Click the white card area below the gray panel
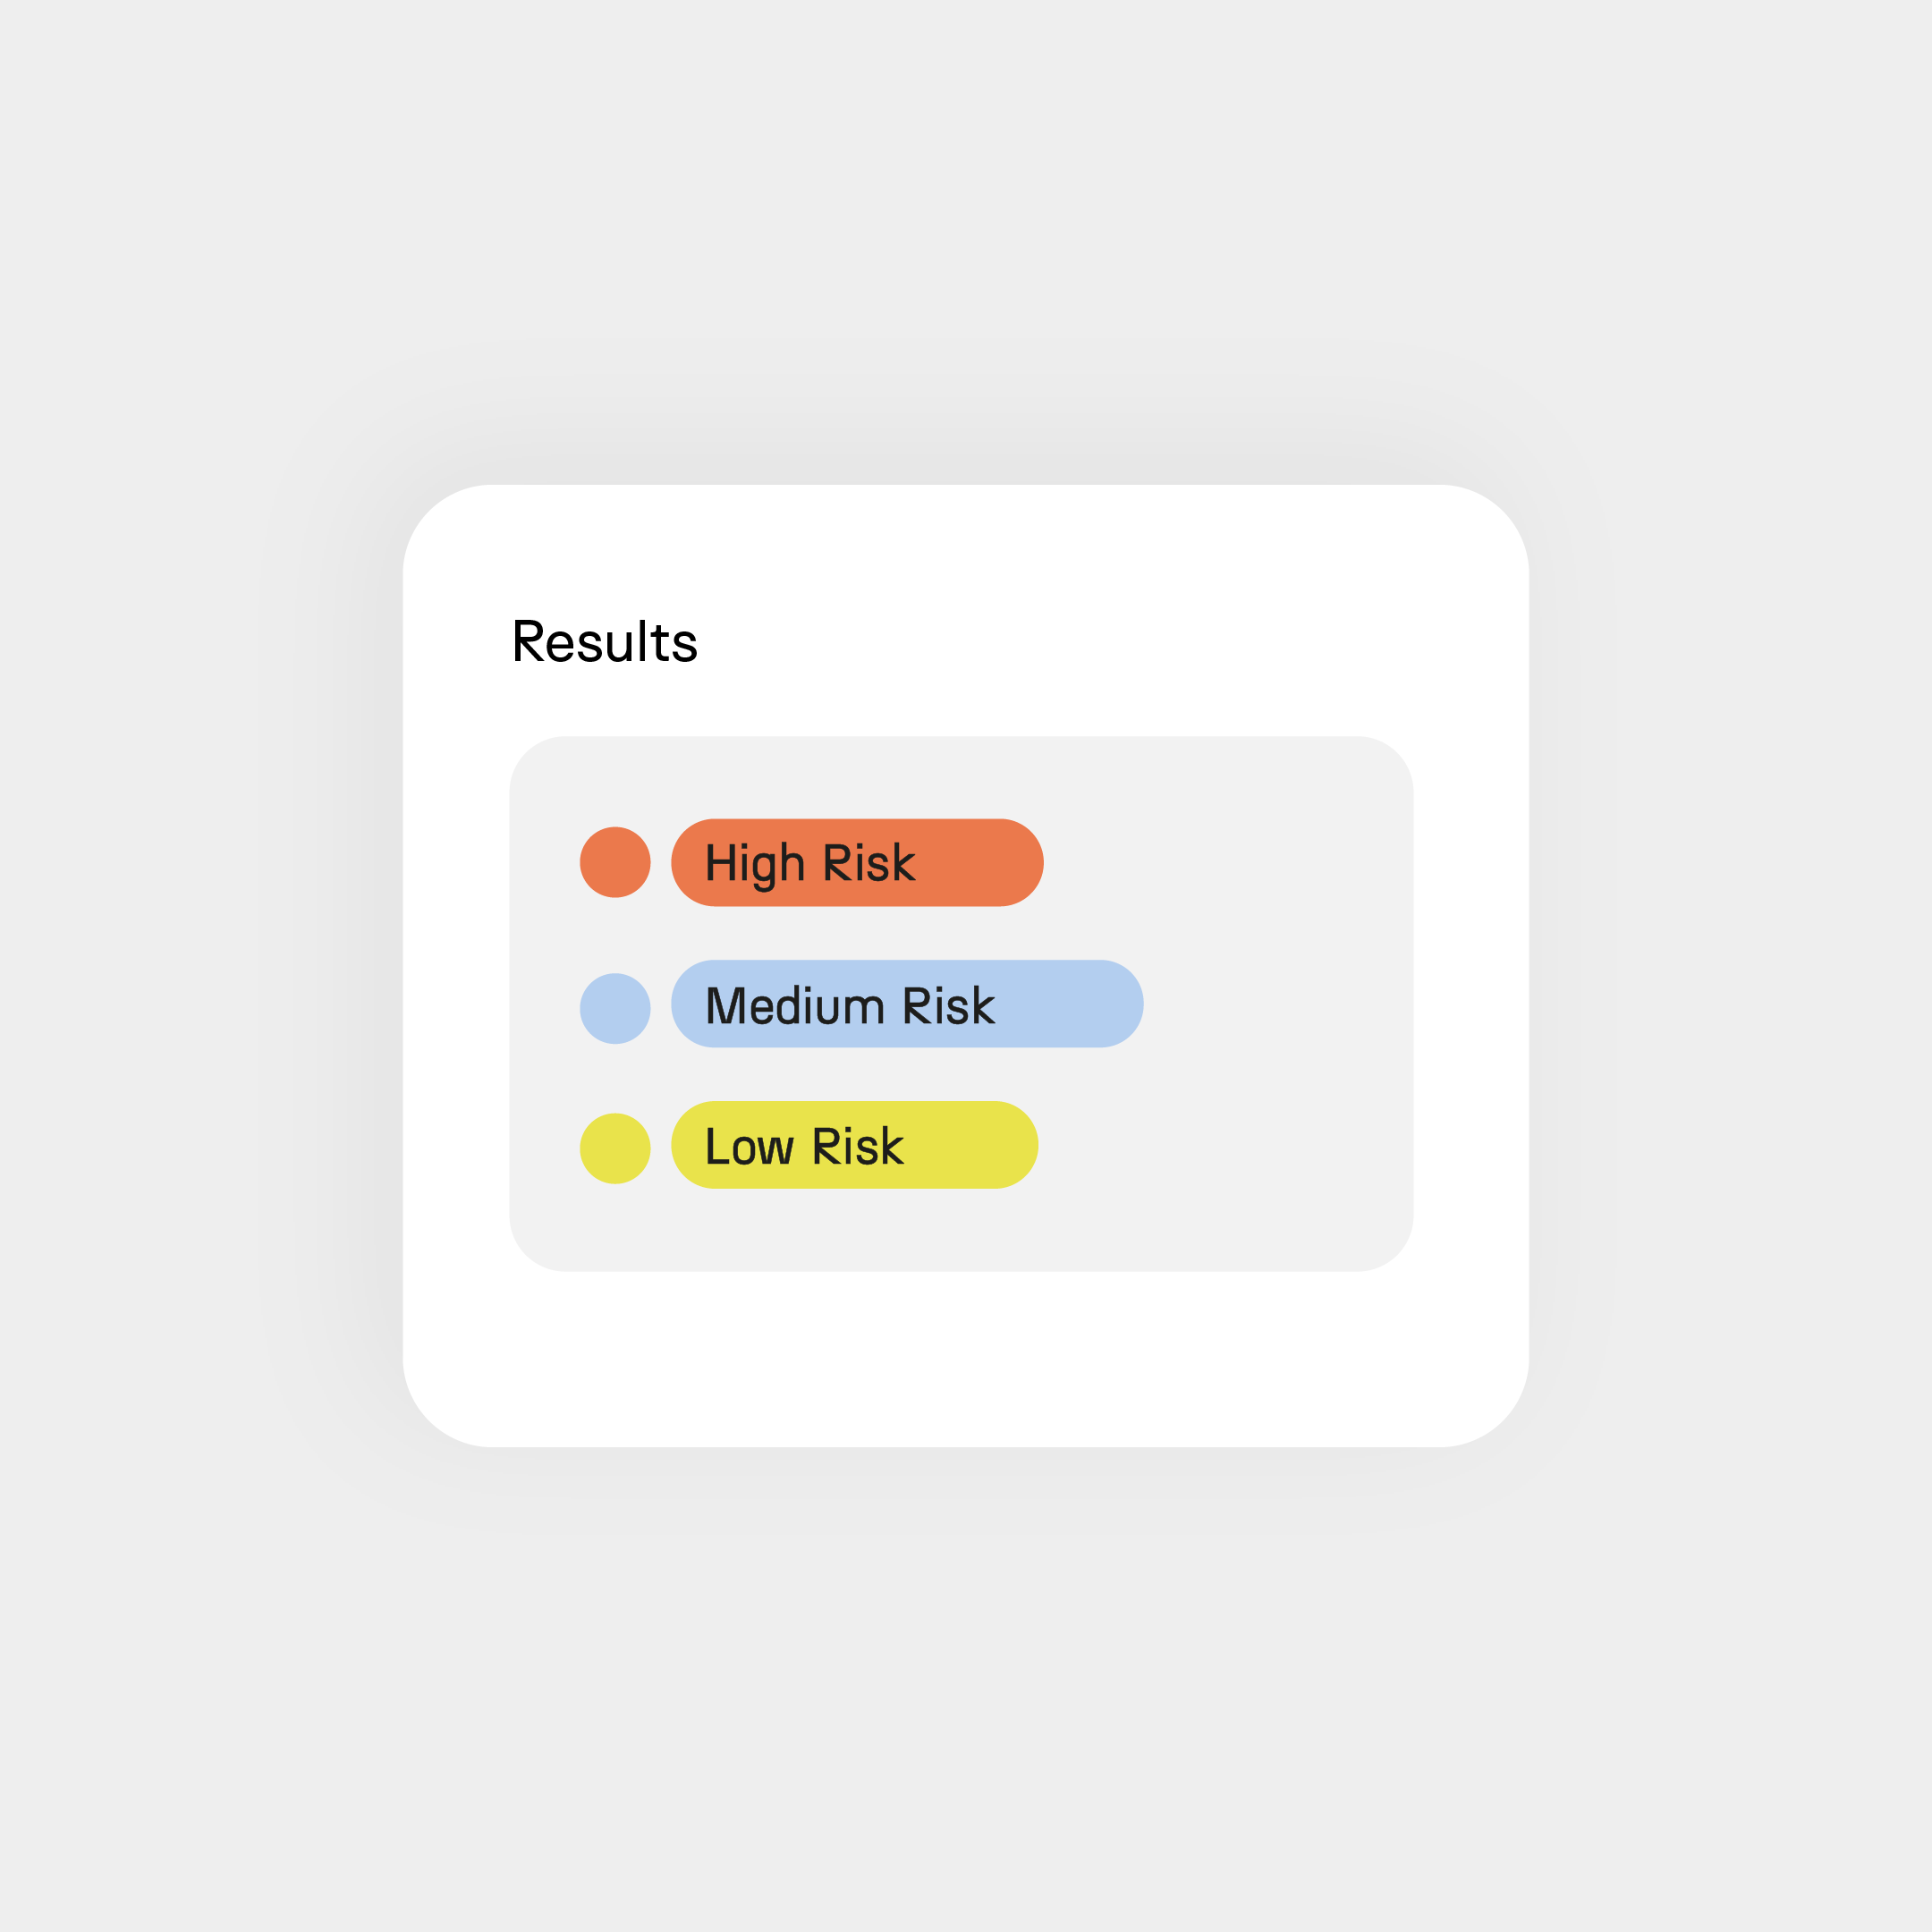This screenshot has height=1932, width=1932. (x=965, y=1358)
